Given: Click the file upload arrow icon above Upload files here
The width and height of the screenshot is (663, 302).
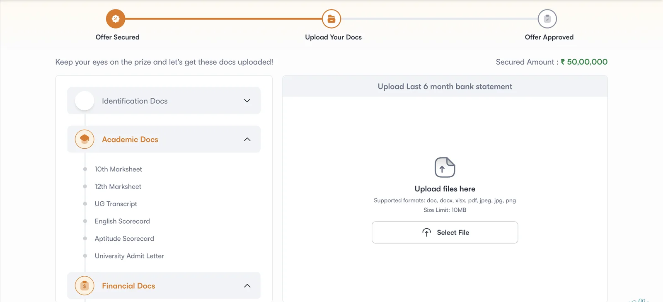Looking at the screenshot, I should point(445,167).
